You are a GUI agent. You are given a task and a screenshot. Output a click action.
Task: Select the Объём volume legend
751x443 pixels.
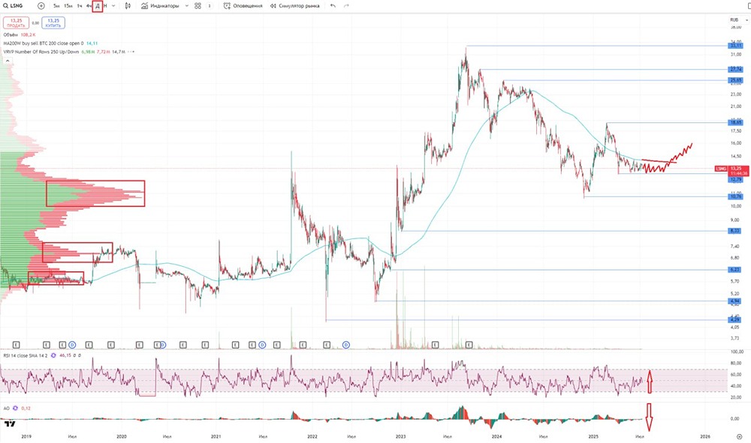point(11,35)
